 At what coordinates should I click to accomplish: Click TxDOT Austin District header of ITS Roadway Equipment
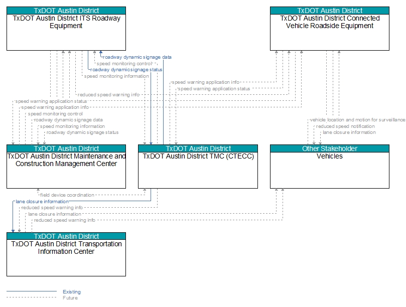(66, 11)
